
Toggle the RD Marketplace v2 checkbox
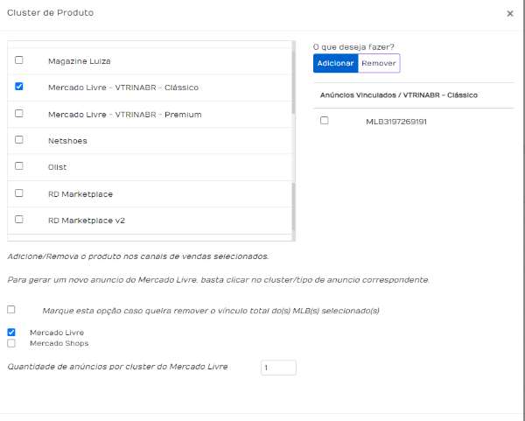(19, 220)
